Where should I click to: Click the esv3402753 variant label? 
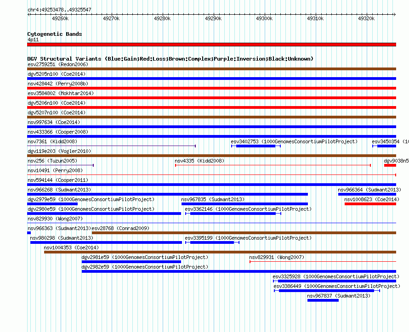pyautogui.click(x=294, y=141)
